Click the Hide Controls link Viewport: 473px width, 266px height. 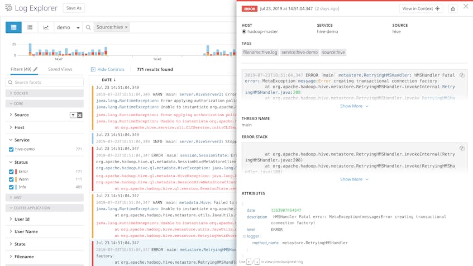click(x=111, y=69)
